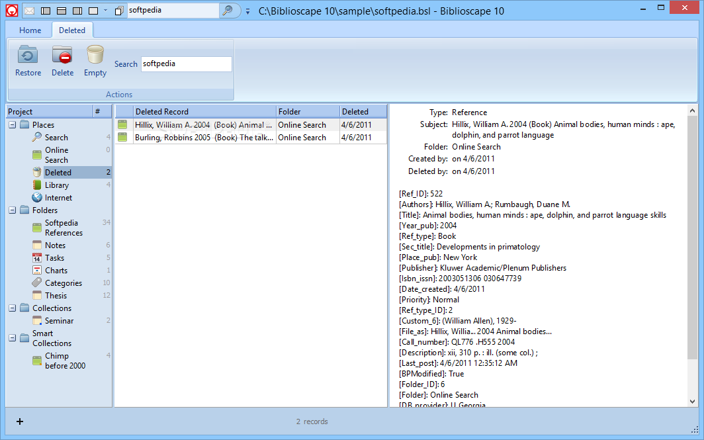Click the title bar search box
The image size is (704, 440).
point(173,11)
